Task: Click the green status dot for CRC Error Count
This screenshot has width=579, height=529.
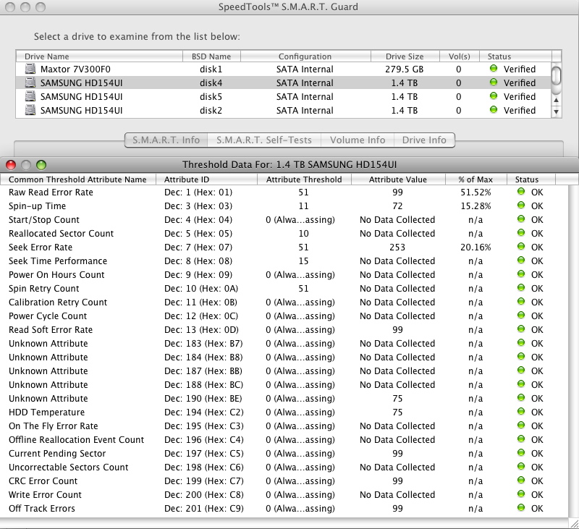Action: [x=521, y=480]
